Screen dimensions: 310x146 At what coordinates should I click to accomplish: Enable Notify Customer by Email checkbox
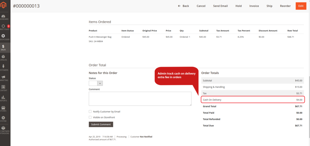90,111
